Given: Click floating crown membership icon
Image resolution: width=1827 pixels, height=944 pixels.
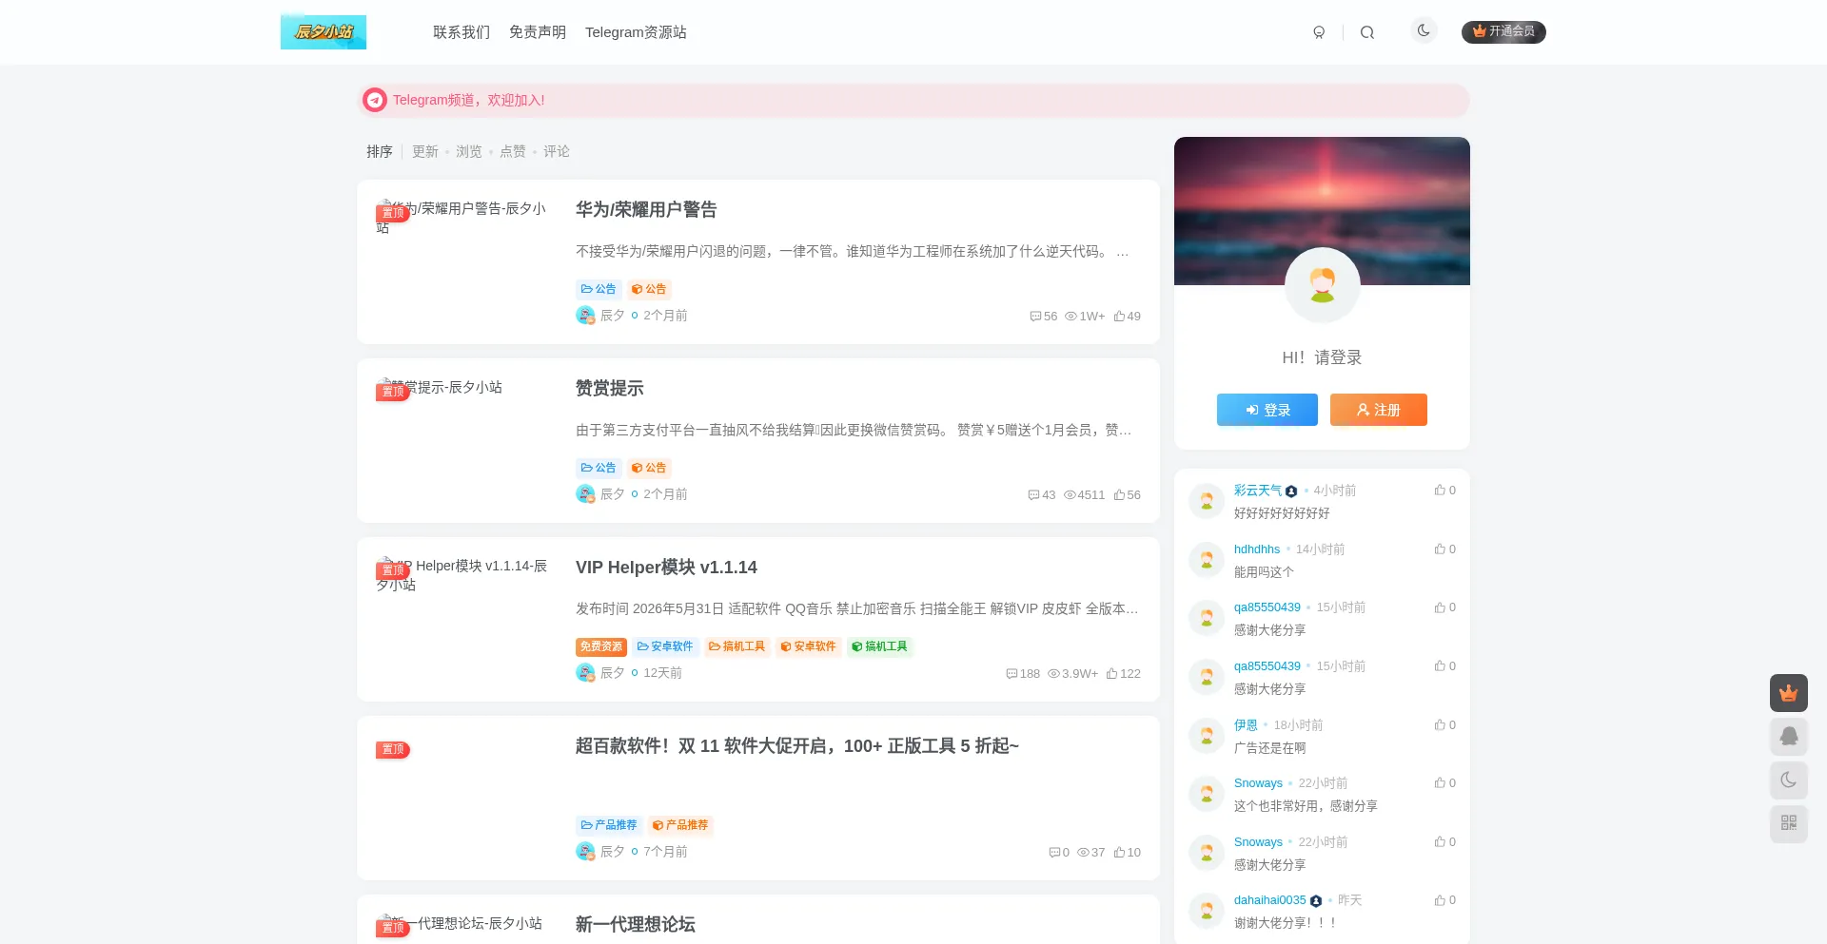Looking at the screenshot, I should pyautogui.click(x=1789, y=693).
